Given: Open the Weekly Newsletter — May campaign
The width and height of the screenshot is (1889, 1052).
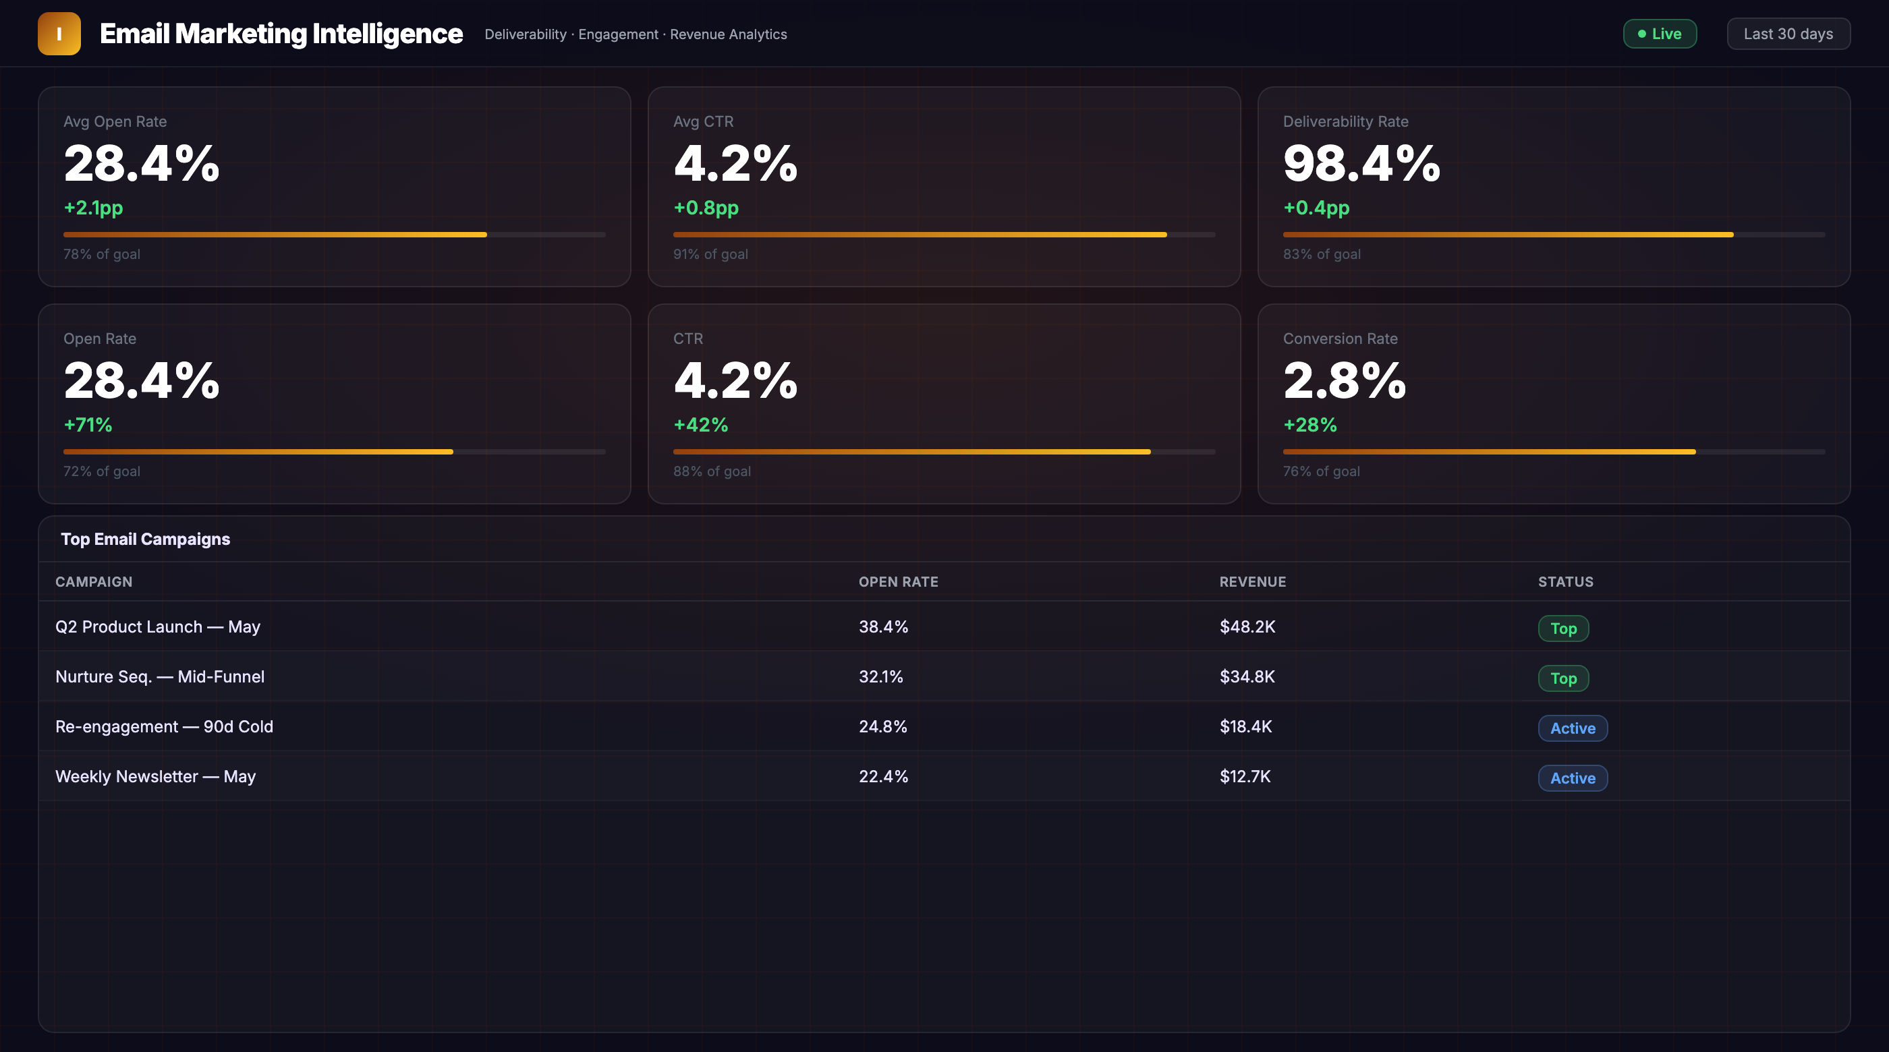Looking at the screenshot, I should pyautogui.click(x=155, y=776).
